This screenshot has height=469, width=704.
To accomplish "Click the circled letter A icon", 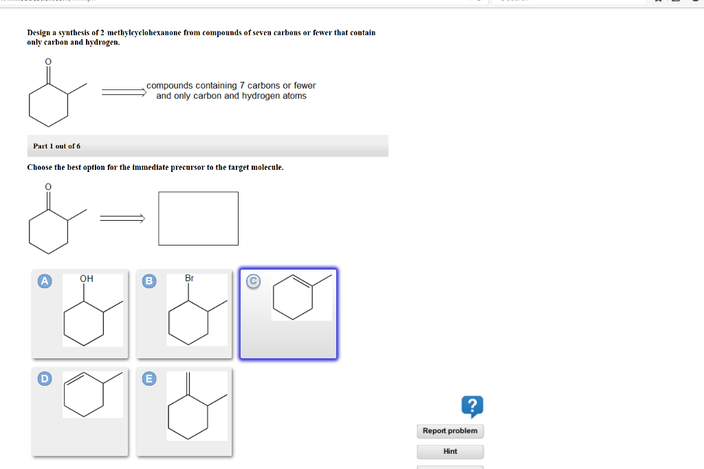I will coord(45,281).
